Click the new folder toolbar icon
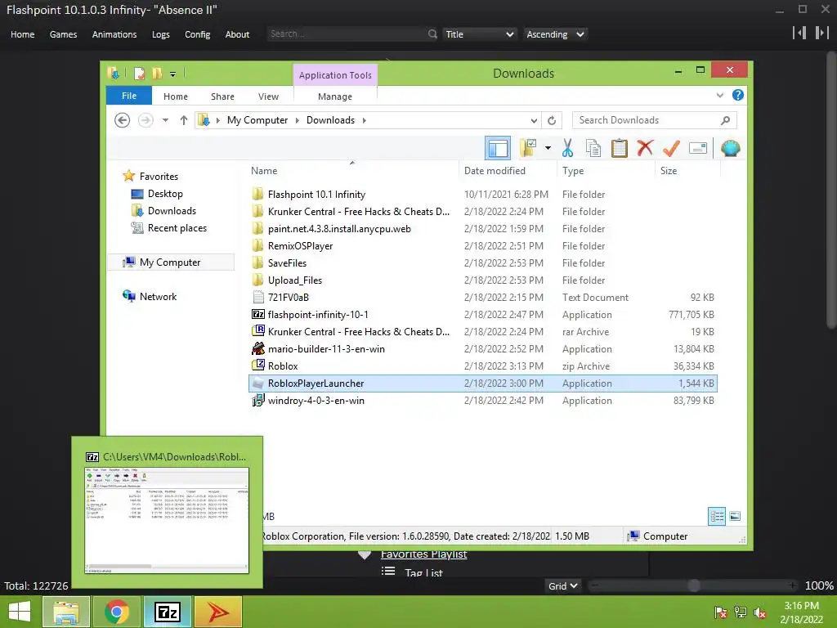The image size is (837, 628). click(x=528, y=148)
